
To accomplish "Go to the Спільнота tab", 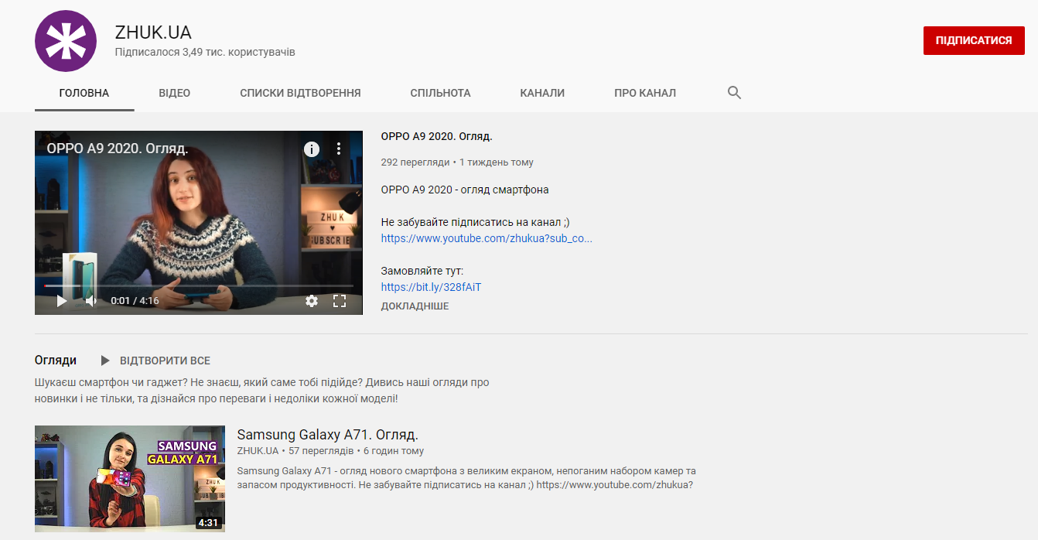I will click(440, 93).
